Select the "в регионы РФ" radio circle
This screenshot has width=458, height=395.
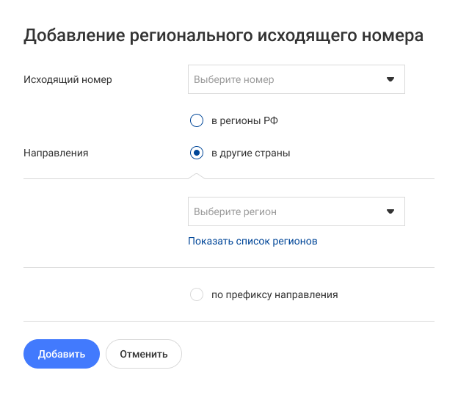[196, 120]
